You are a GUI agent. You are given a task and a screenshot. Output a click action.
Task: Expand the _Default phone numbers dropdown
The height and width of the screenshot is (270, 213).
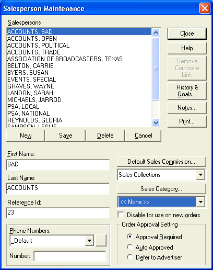click(x=90, y=241)
